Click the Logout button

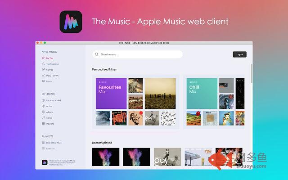pos(240,54)
